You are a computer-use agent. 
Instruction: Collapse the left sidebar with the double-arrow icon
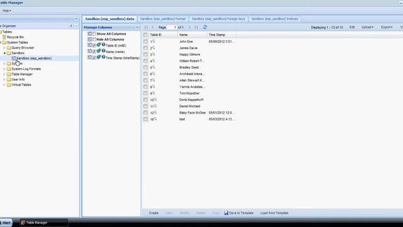coord(76,19)
